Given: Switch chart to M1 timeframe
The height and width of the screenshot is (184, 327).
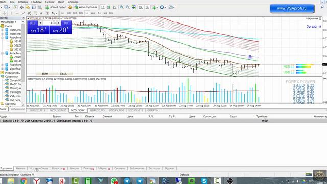Looking at the screenshot, I should click(x=63, y=13).
